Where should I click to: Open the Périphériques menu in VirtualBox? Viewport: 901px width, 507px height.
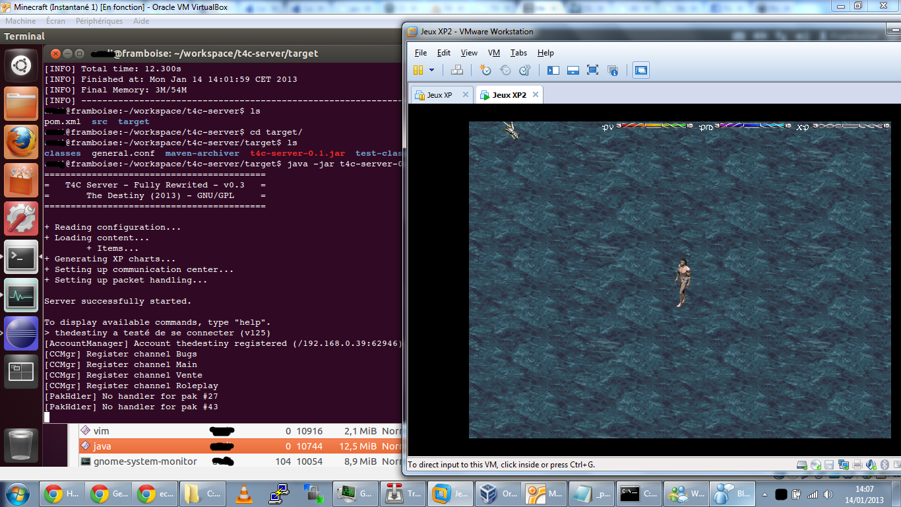[x=99, y=21]
